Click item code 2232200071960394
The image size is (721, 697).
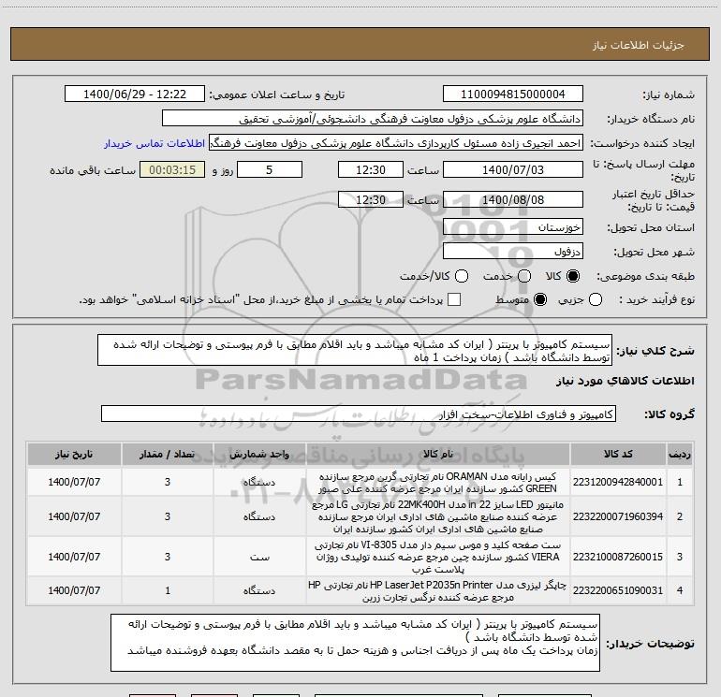(x=618, y=516)
